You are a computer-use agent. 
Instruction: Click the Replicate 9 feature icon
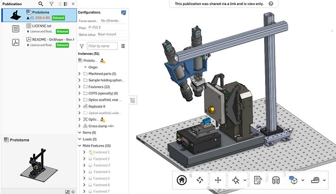pyautogui.click(x=85, y=106)
